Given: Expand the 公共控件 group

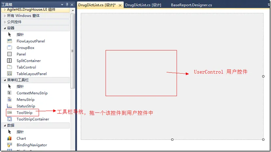Looking at the screenshot, I should click(5, 22).
